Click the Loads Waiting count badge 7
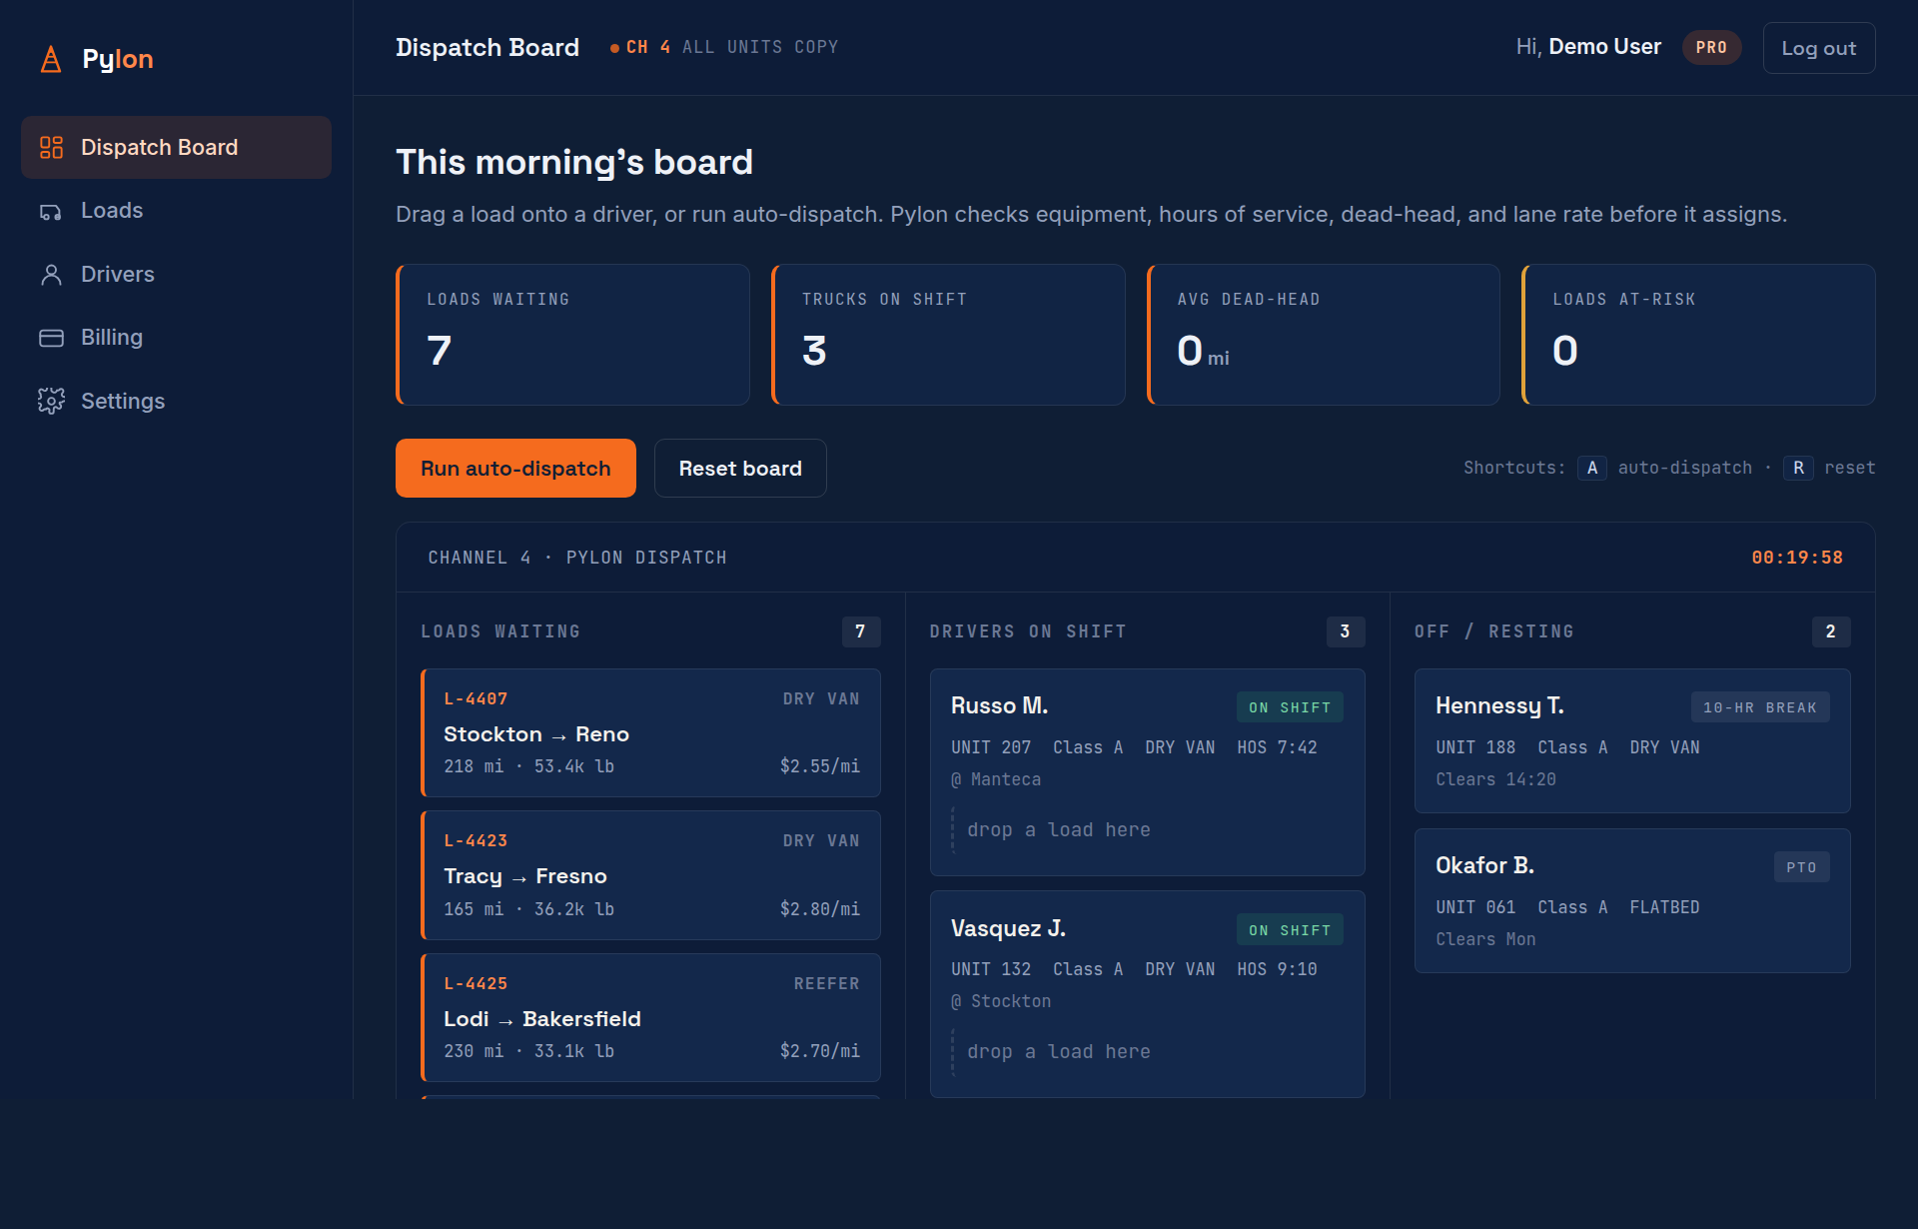 860,631
